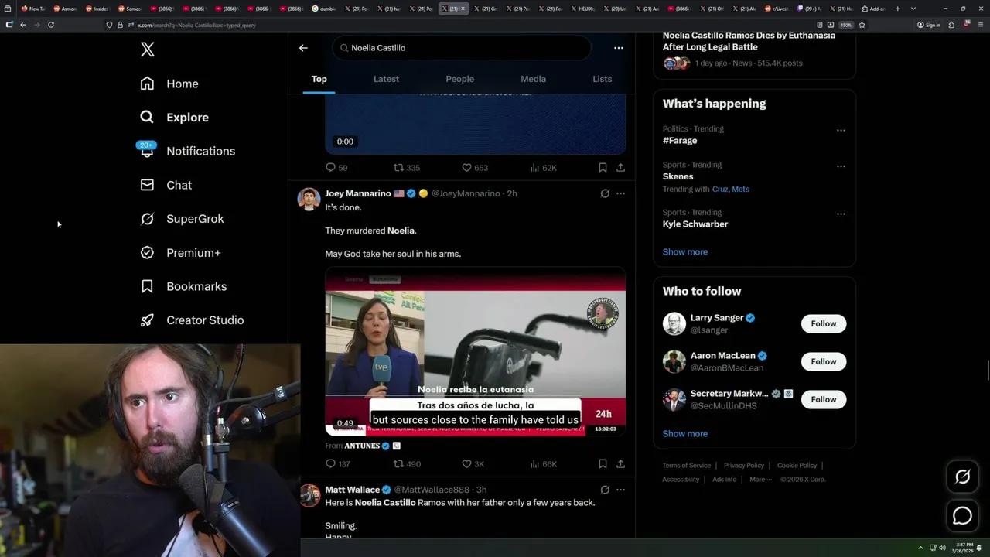990x557 pixels.
Task: Open the Terms of Service link
Action: pyautogui.click(x=686, y=466)
